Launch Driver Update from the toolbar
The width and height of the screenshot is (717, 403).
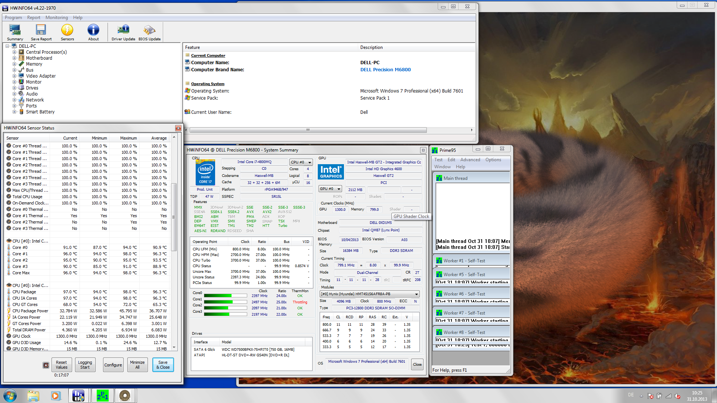click(x=123, y=32)
